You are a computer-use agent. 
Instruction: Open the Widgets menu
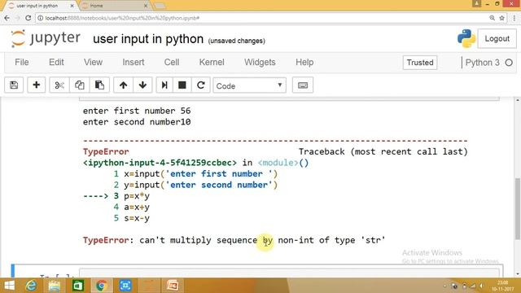[260, 63]
